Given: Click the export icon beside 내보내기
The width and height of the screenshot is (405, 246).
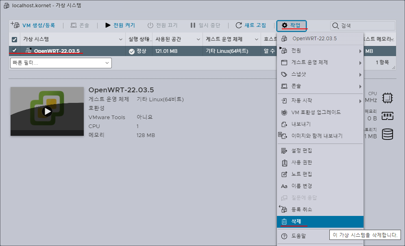Looking at the screenshot, I should coord(284,124).
